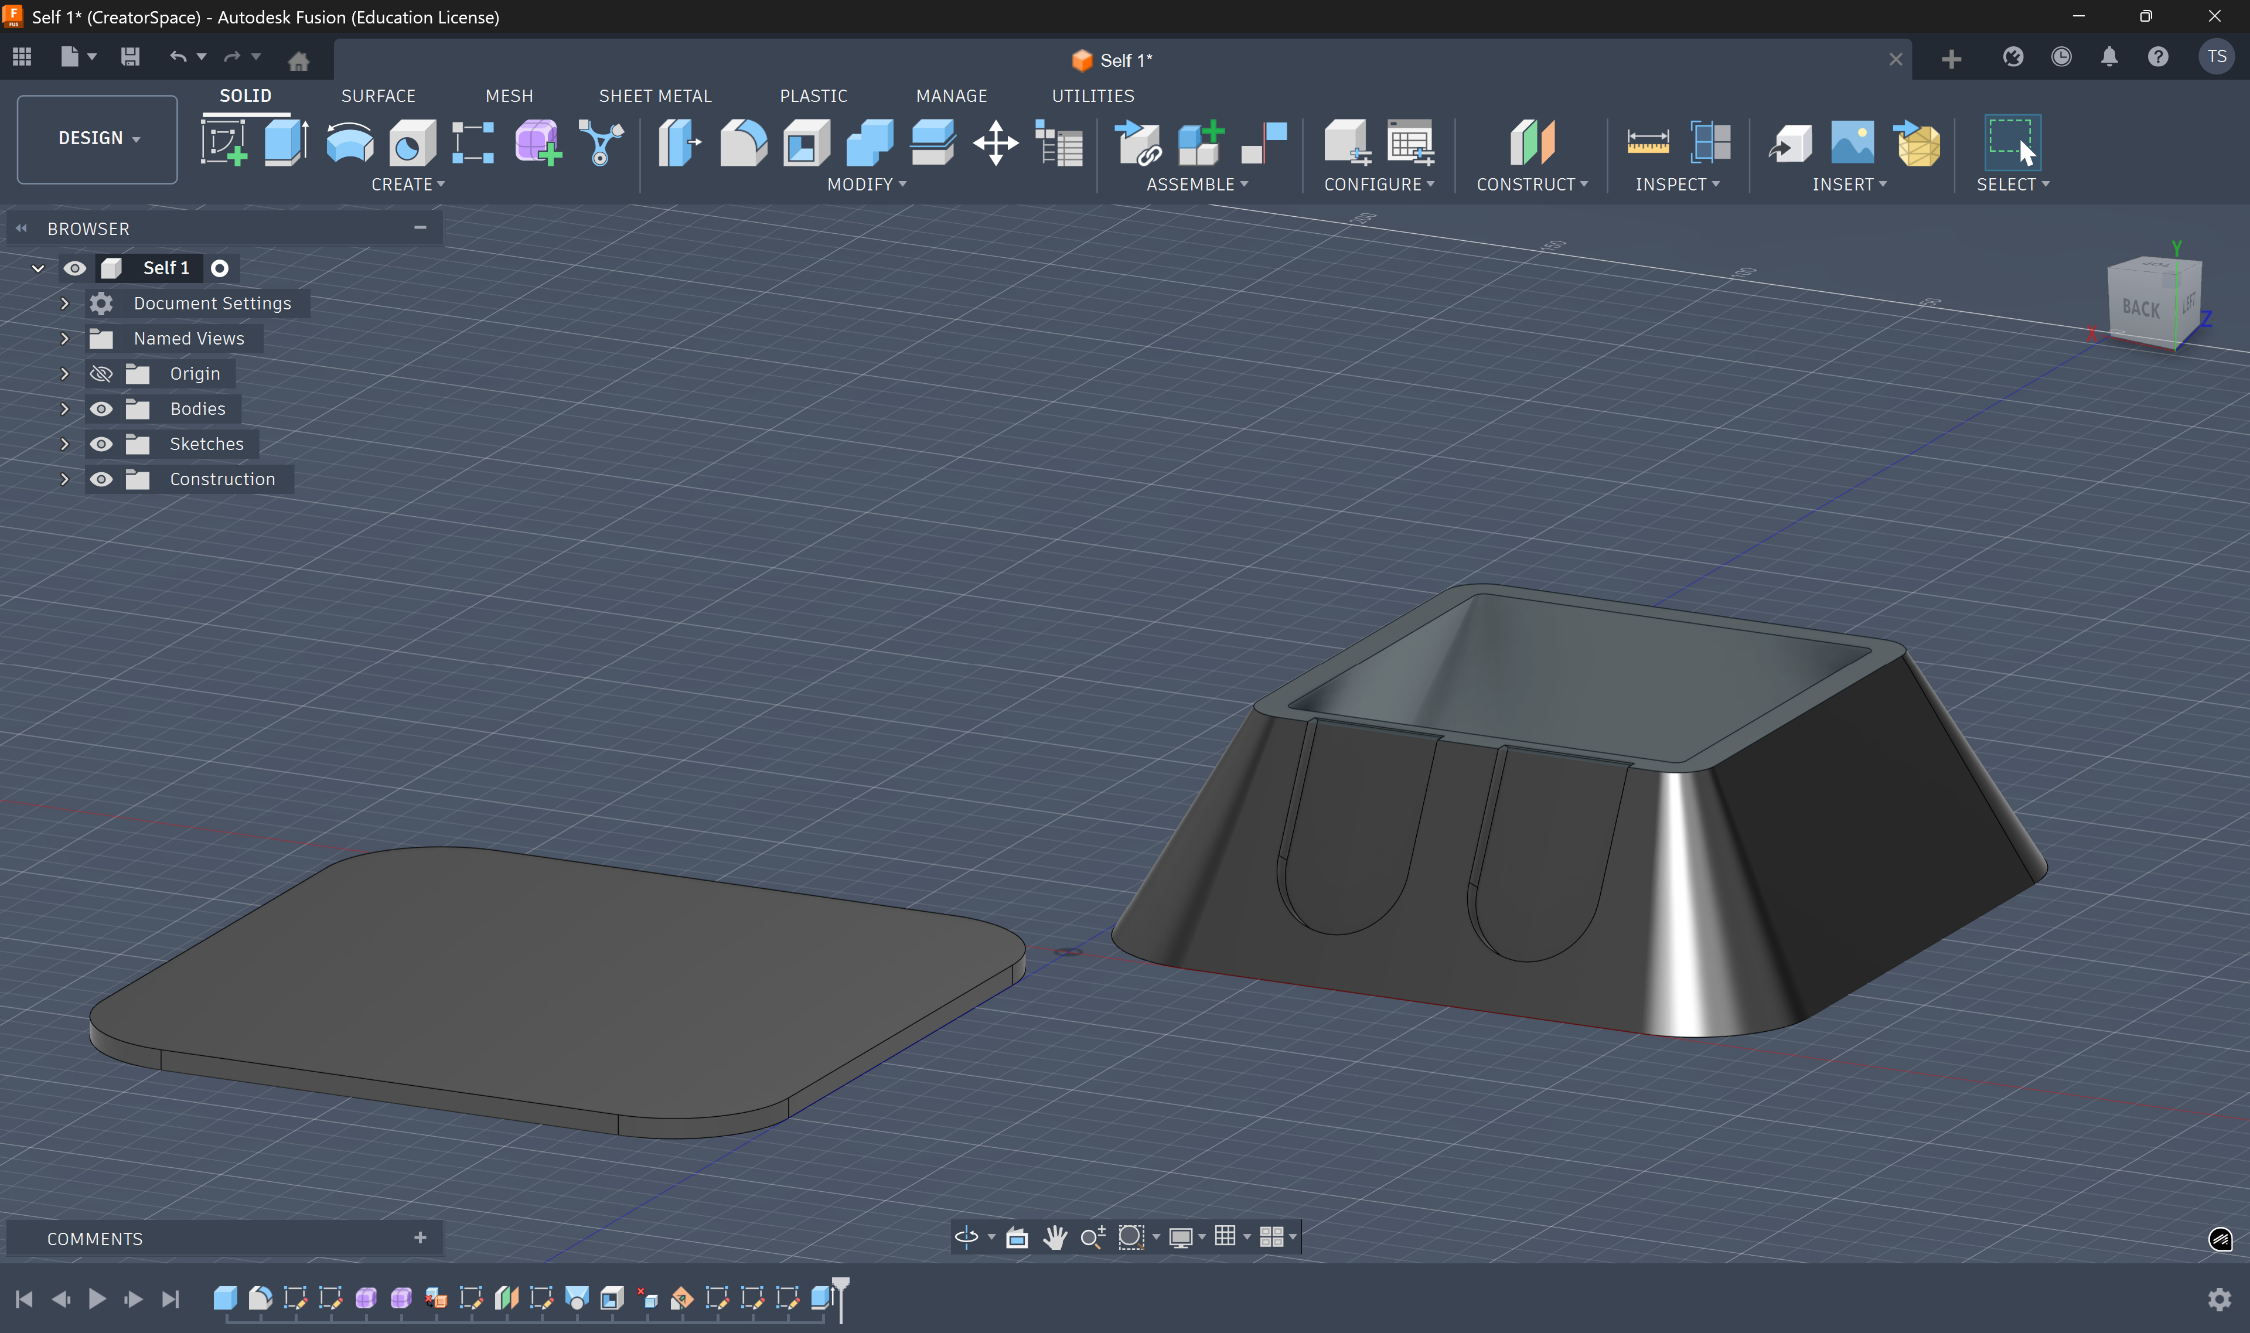Open the Help menu
Screen dimensions: 2250x1333
click(x=2157, y=57)
